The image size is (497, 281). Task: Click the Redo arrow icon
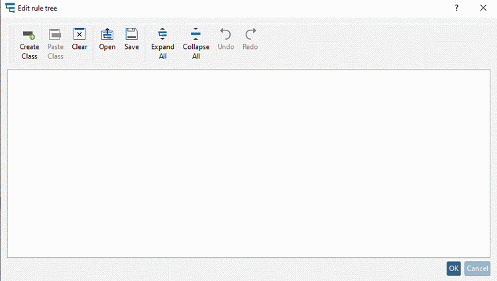coord(250,34)
